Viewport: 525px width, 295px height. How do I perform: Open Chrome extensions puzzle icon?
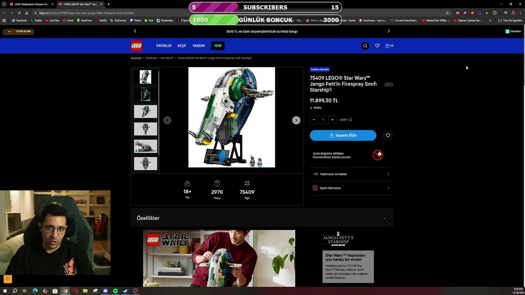pos(495,13)
